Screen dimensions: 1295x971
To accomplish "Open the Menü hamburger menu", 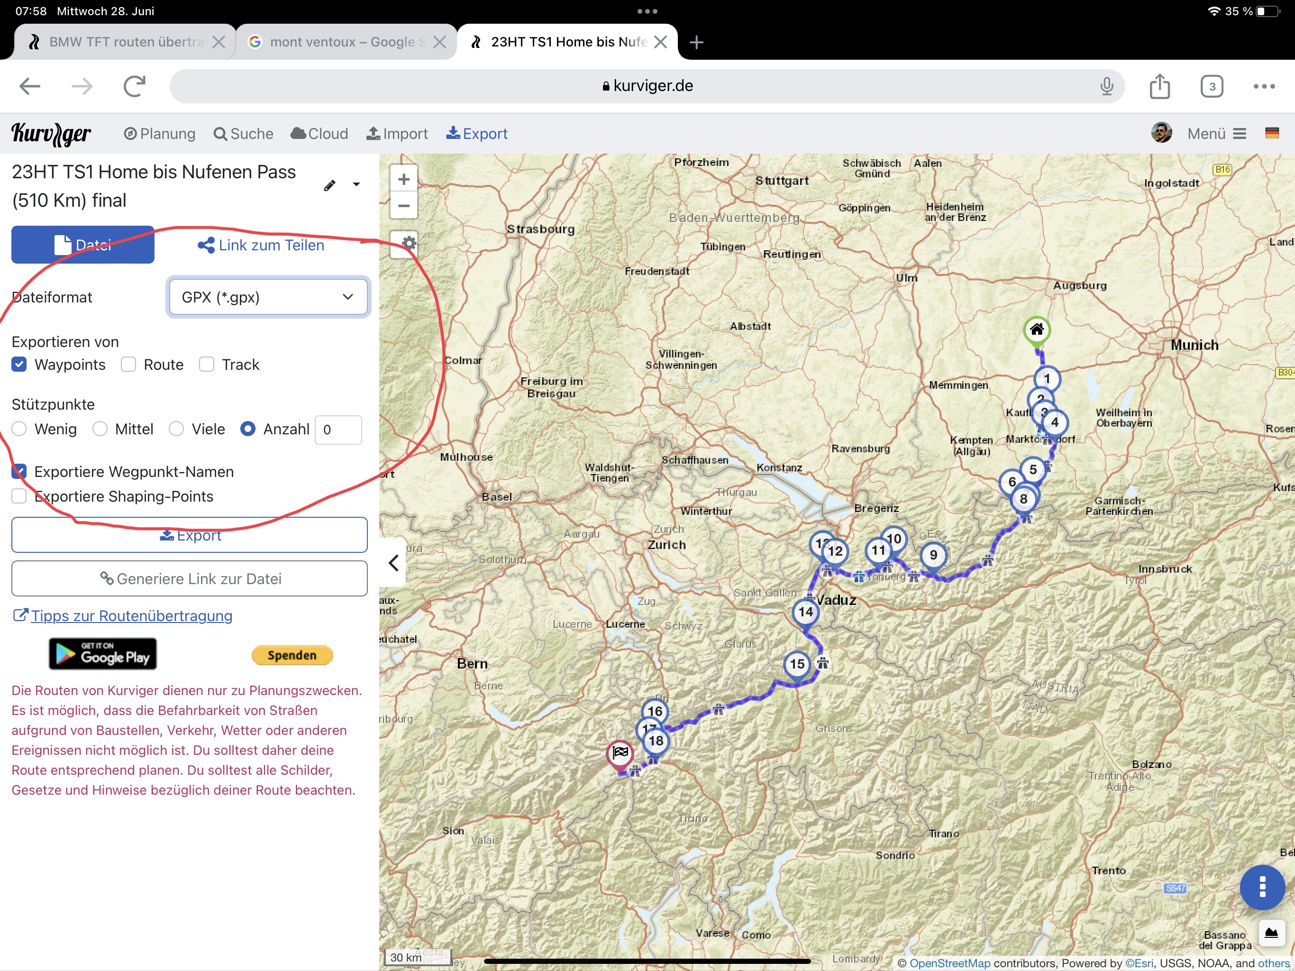I will pos(1216,134).
